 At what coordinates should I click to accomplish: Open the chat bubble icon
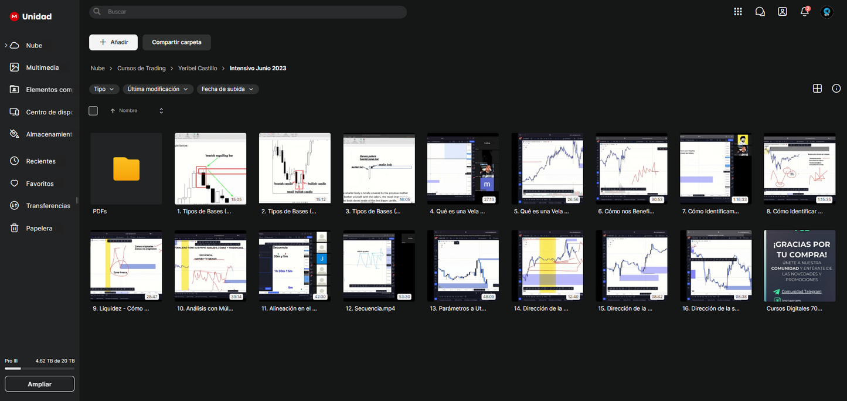[760, 12]
